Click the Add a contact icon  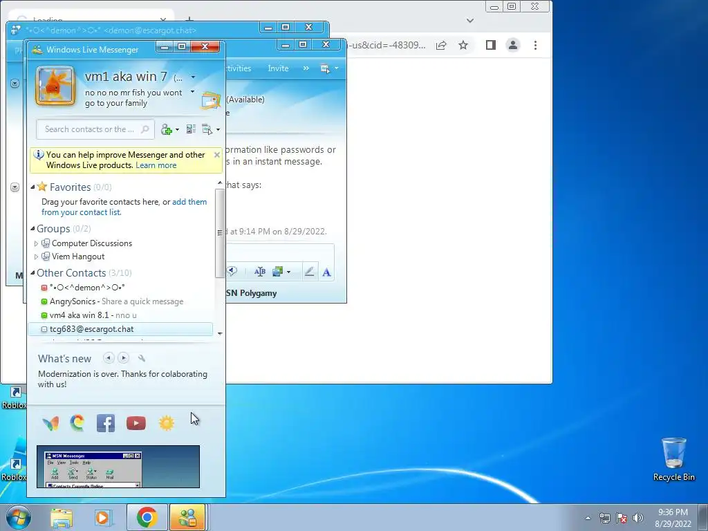coord(166,129)
